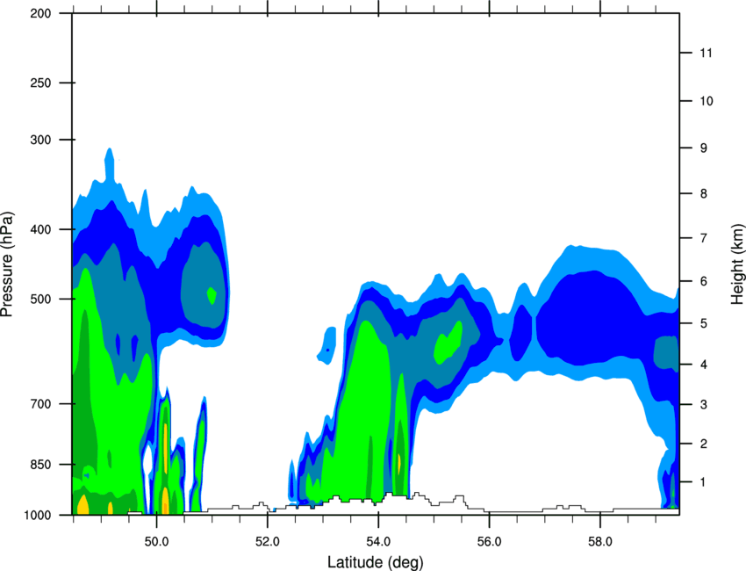The width and height of the screenshot is (746, 571).
Task: Pick the 4 km height label
Action: pos(704,365)
